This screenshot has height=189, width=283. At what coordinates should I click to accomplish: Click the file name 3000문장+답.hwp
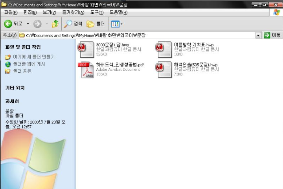pos(112,45)
